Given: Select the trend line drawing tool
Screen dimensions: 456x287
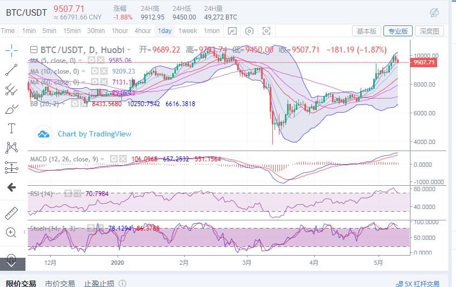Looking at the screenshot, I should 11,70.
